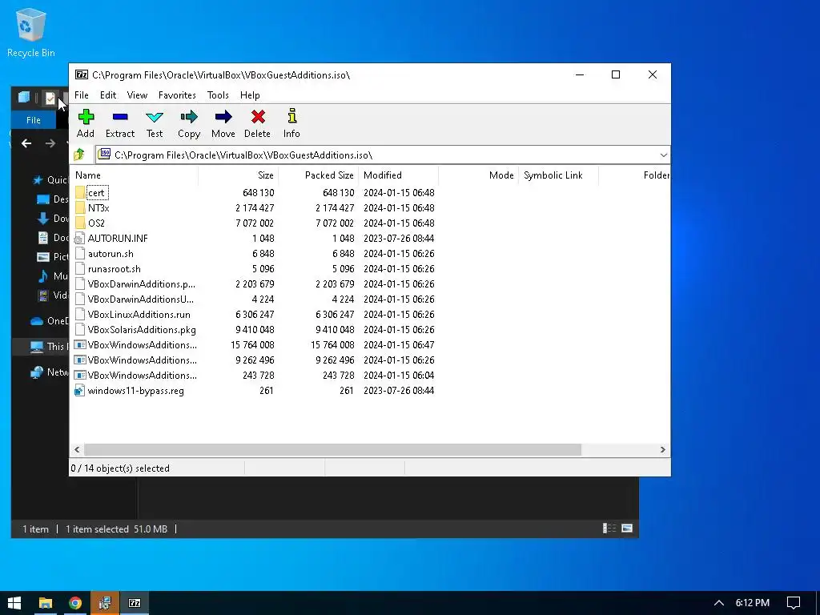Sort by the Symbolic Link column header

pyautogui.click(x=558, y=175)
